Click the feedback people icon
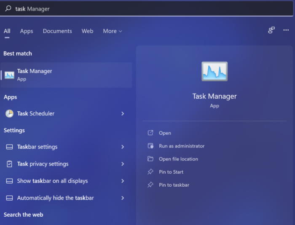The image size is (295, 225). pyautogui.click(x=271, y=30)
